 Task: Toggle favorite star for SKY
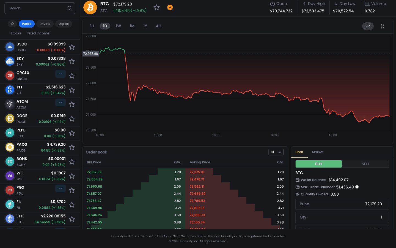(72, 61)
